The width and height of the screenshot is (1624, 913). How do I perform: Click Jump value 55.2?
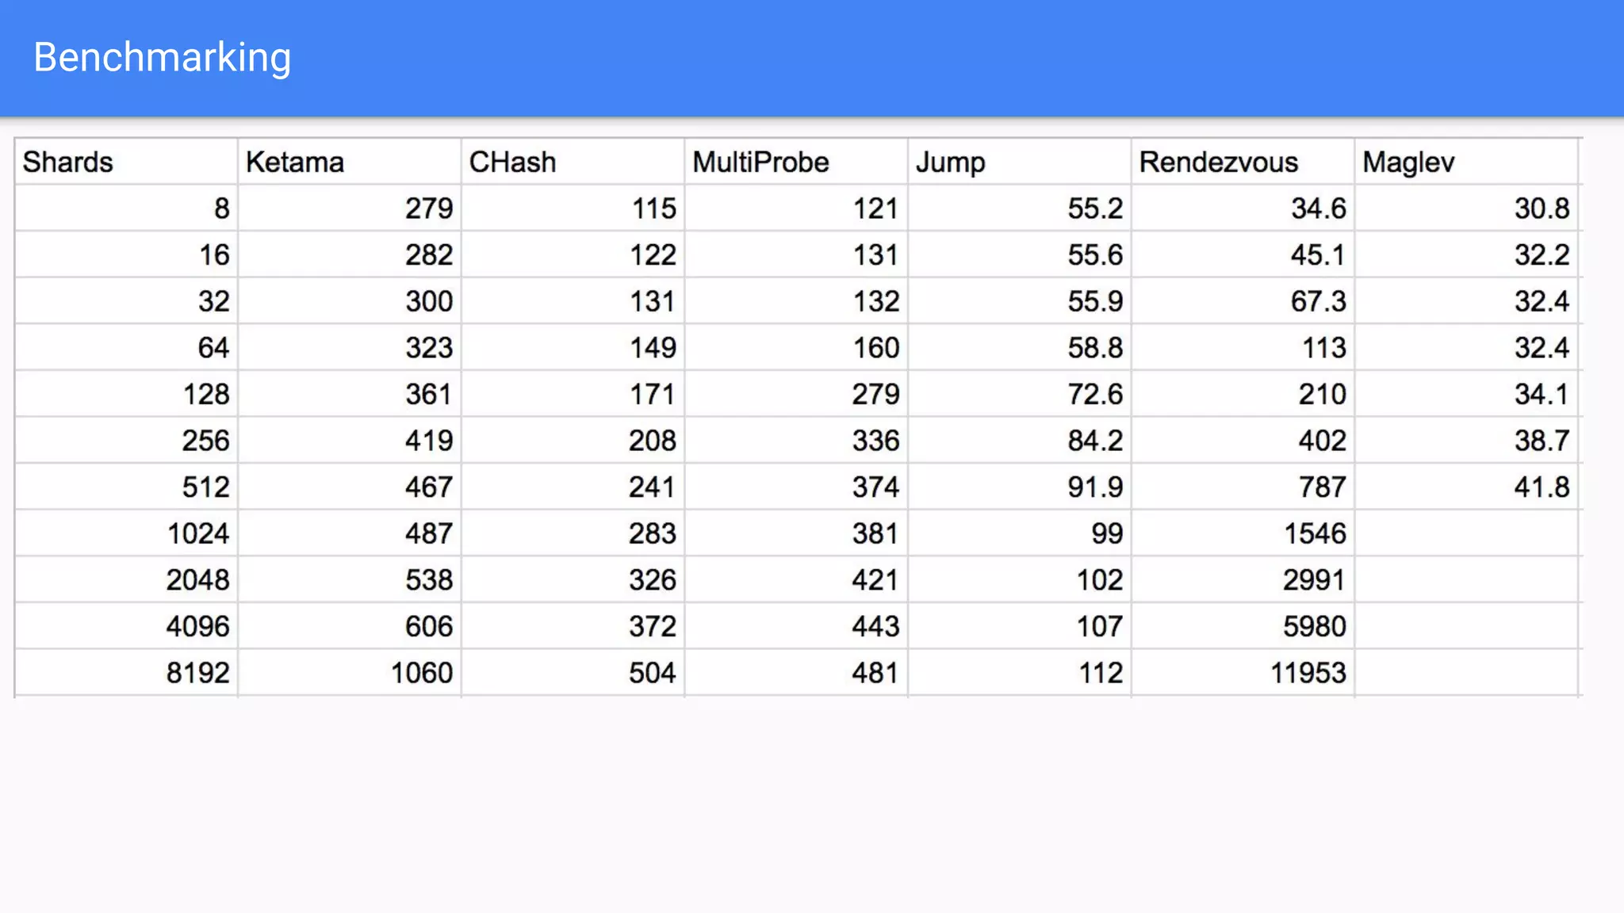1020,208
